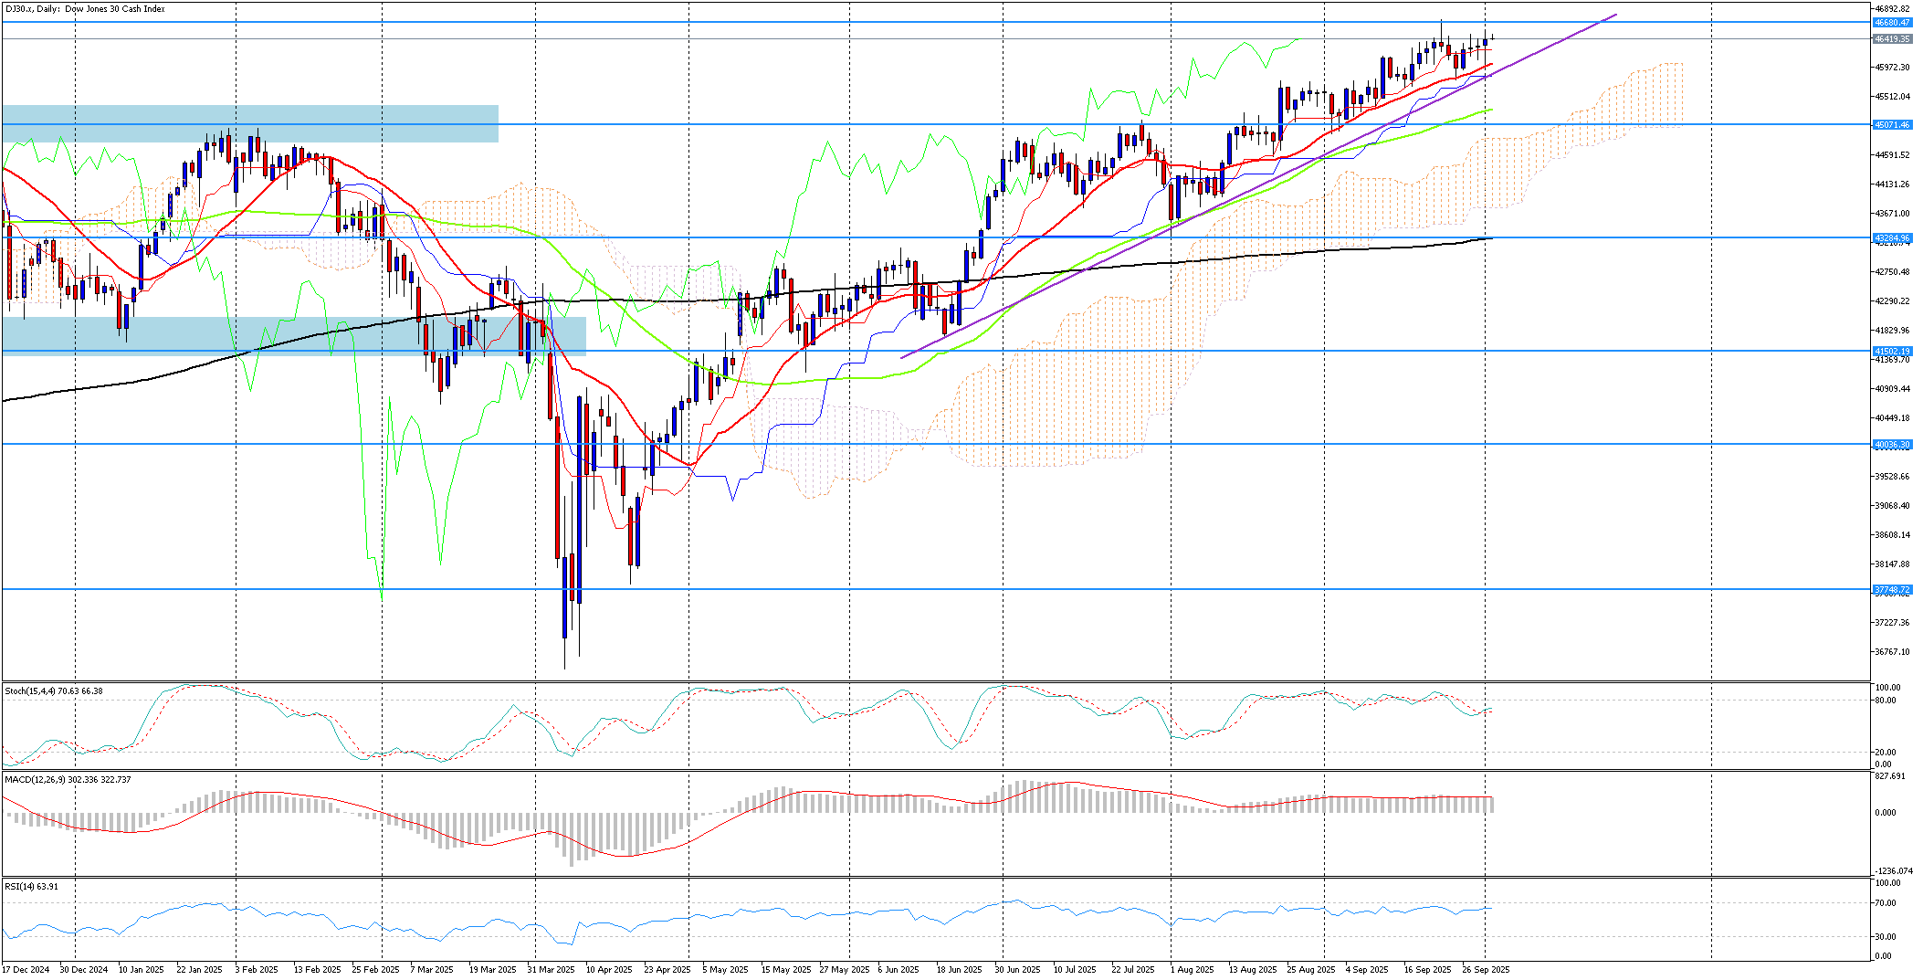Click the '10 Apr 2025' date label
Image resolution: width=1923 pixels, height=980 pixels.
[609, 970]
